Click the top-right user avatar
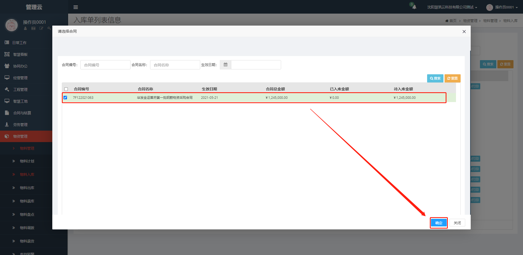This screenshot has height=255, width=523. point(489,7)
